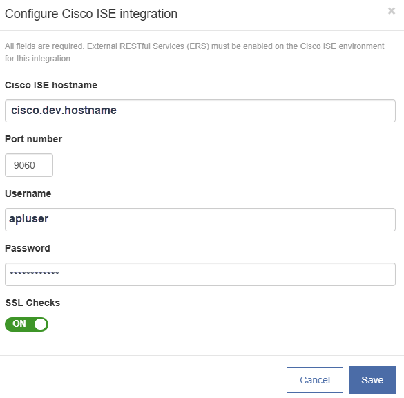Turn off the SSL Checks switch
This screenshot has height=398, width=404.
tap(26, 324)
